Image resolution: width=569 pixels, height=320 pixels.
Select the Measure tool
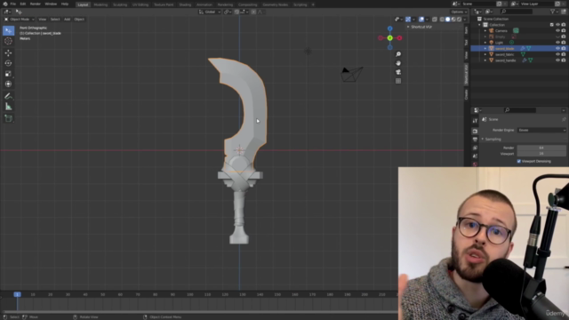(x=8, y=107)
